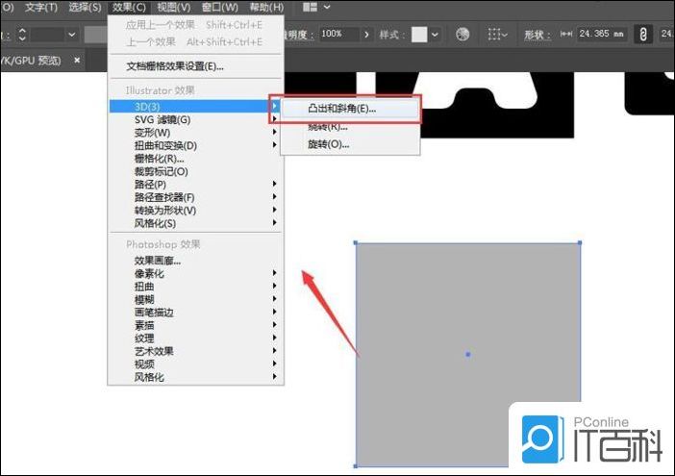The image size is (675, 476).
Task: Click the opacity value field showing 100%
Action: tap(339, 34)
